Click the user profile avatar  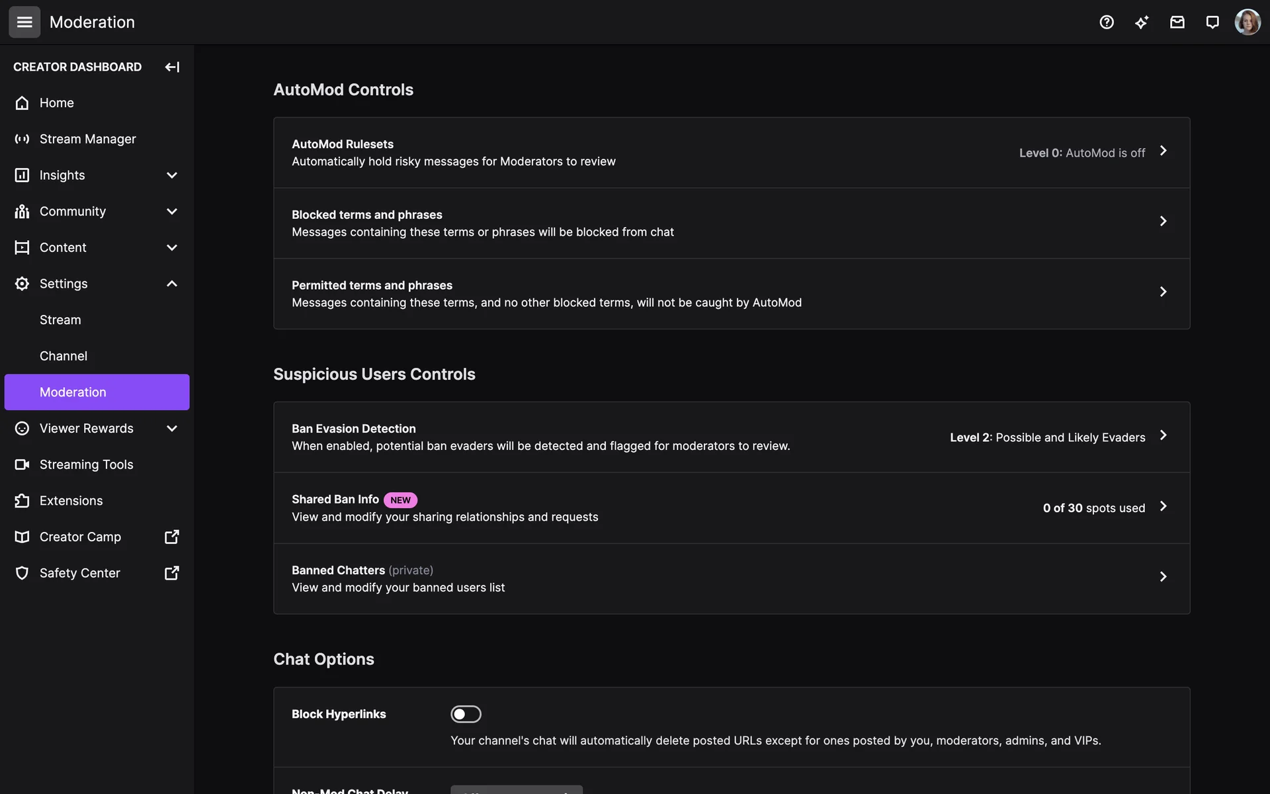click(1247, 22)
